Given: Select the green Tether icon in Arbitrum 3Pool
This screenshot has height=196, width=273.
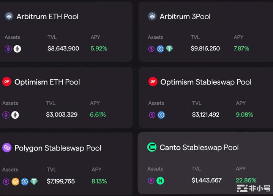Looking at the screenshot, I should tap(169, 49).
